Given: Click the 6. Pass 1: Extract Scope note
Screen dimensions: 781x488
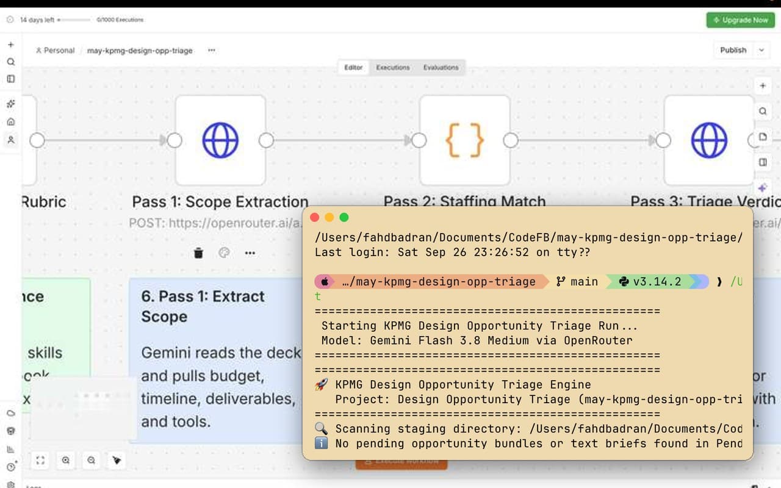Looking at the screenshot, I should pyautogui.click(x=217, y=360).
